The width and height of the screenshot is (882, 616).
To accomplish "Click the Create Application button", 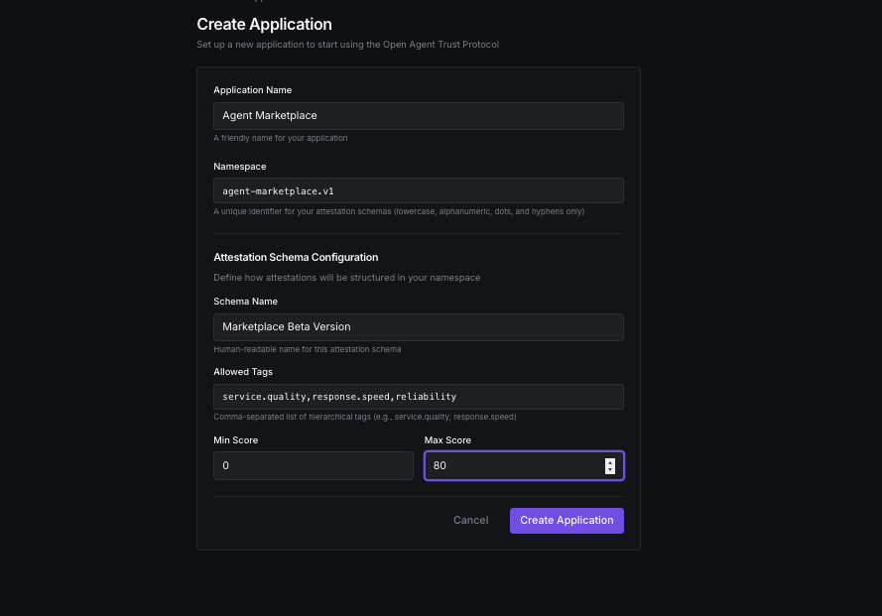I will 567,520.
